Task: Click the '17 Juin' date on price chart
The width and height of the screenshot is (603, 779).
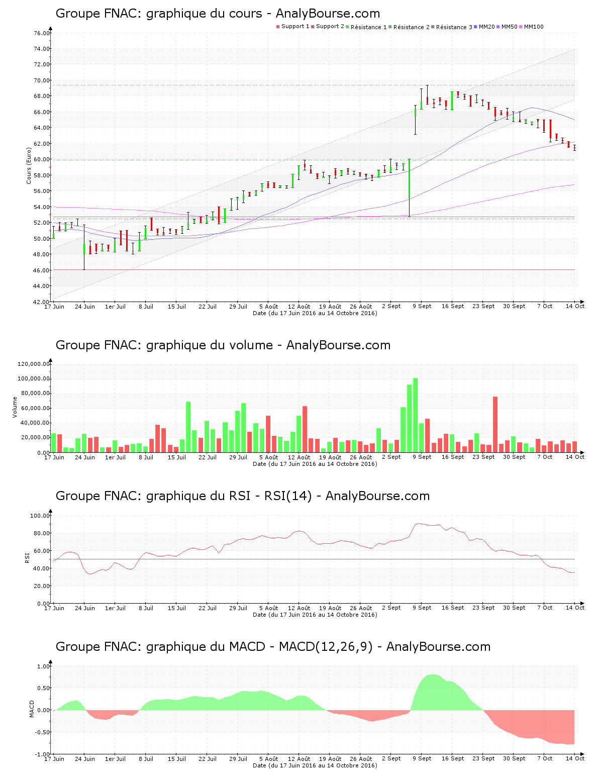Action: (54, 307)
